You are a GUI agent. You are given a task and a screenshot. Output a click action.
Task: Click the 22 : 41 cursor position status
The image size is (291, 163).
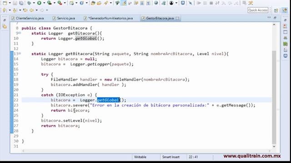pyautogui.click(x=193, y=157)
